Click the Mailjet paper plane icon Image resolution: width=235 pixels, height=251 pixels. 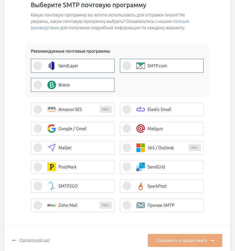click(51, 148)
